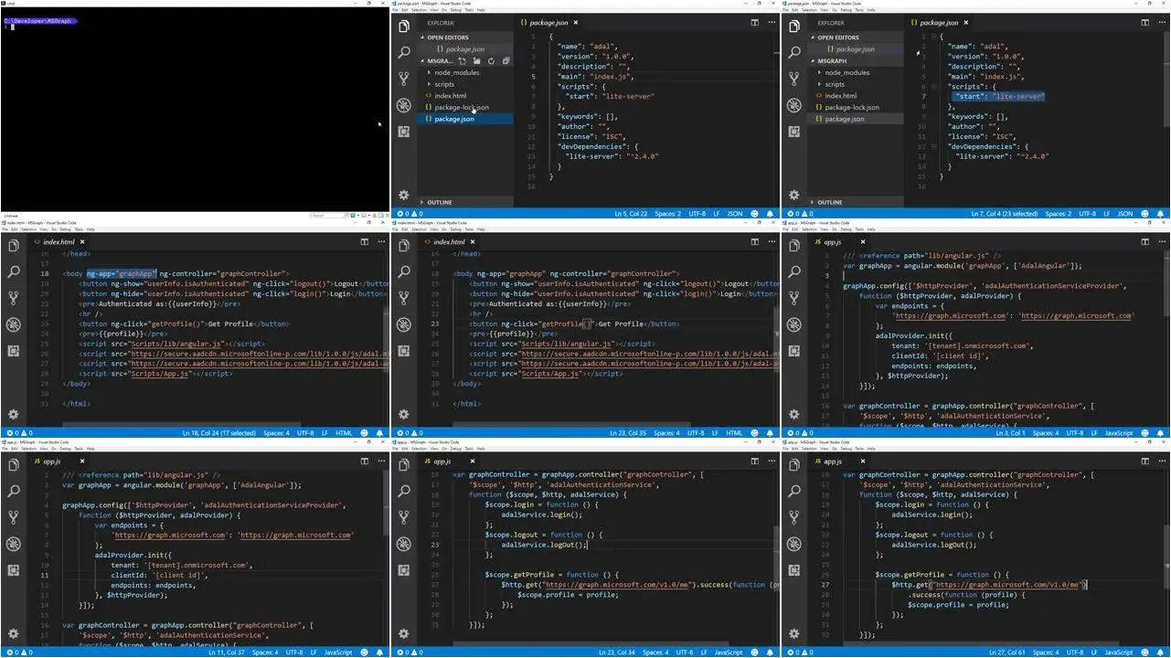The height and width of the screenshot is (658, 1171).
Task: Open More Actions ellipsis in window with Ln 3, Col 1
Action: pyautogui.click(x=1160, y=241)
